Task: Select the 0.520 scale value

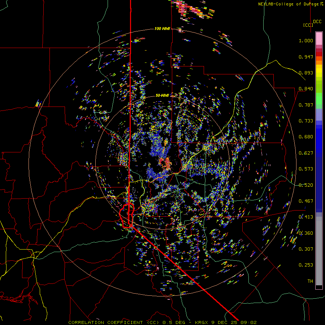Action: [306, 185]
